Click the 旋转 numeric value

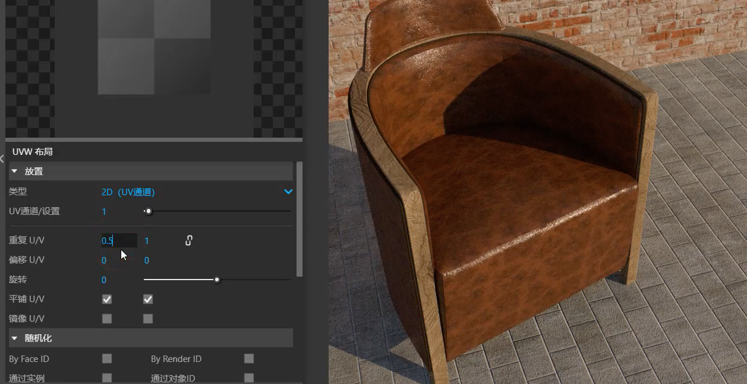click(104, 280)
